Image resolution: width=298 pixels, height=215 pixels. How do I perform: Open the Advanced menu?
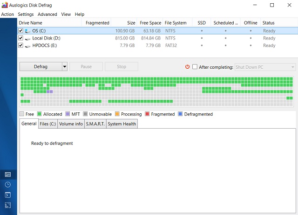47,14
